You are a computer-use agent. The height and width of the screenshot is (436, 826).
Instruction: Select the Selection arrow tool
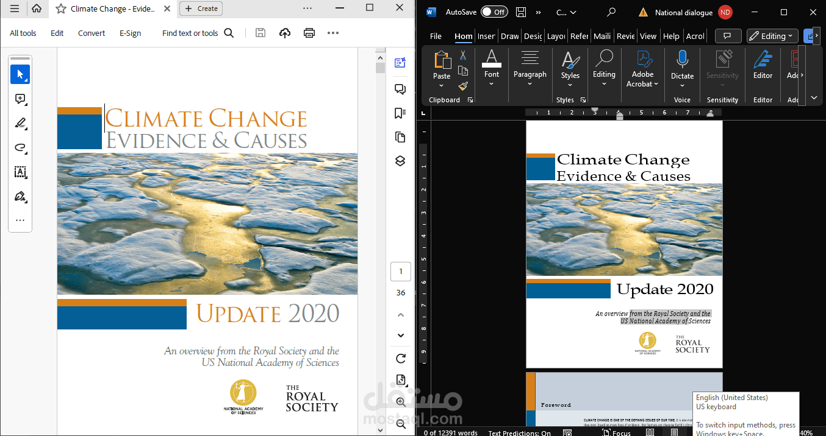tap(20, 74)
